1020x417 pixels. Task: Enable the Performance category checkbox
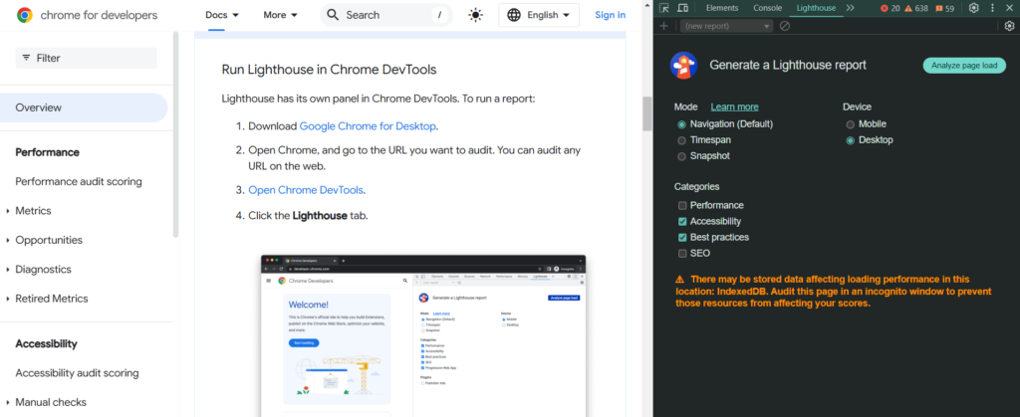[x=682, y=205]
